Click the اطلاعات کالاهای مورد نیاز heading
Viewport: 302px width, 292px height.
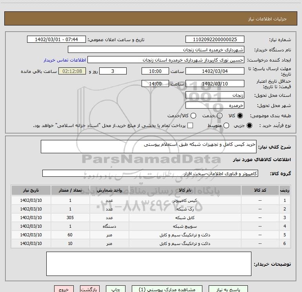coord(262,160)
